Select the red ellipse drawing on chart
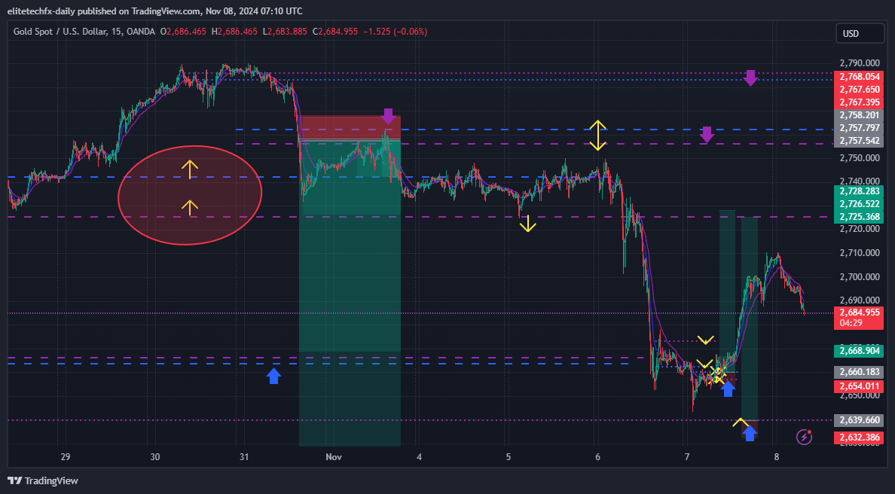This screenshot has height=494, width=895. 190,195
